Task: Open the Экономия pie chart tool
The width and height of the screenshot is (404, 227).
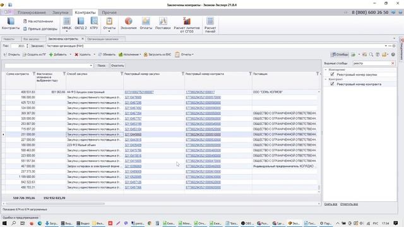Action: tap(128, 24)
